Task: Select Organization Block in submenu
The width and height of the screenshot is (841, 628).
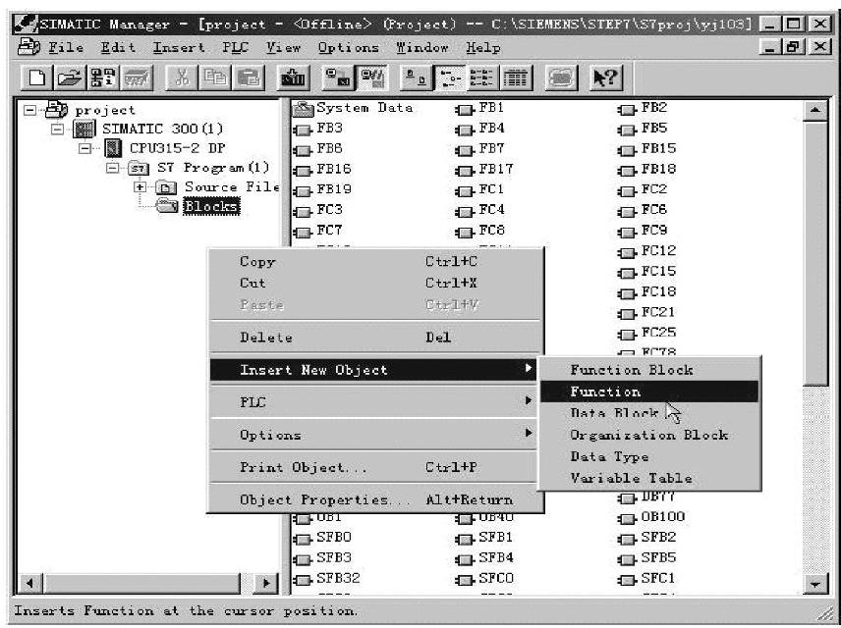Action: 649,435
